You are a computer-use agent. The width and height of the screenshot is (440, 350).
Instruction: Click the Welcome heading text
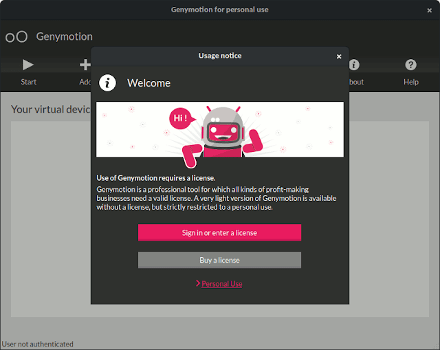click(x=148, y=83)
